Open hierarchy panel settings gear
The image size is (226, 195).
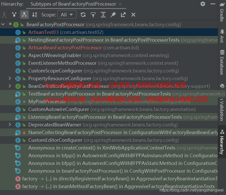203,4
